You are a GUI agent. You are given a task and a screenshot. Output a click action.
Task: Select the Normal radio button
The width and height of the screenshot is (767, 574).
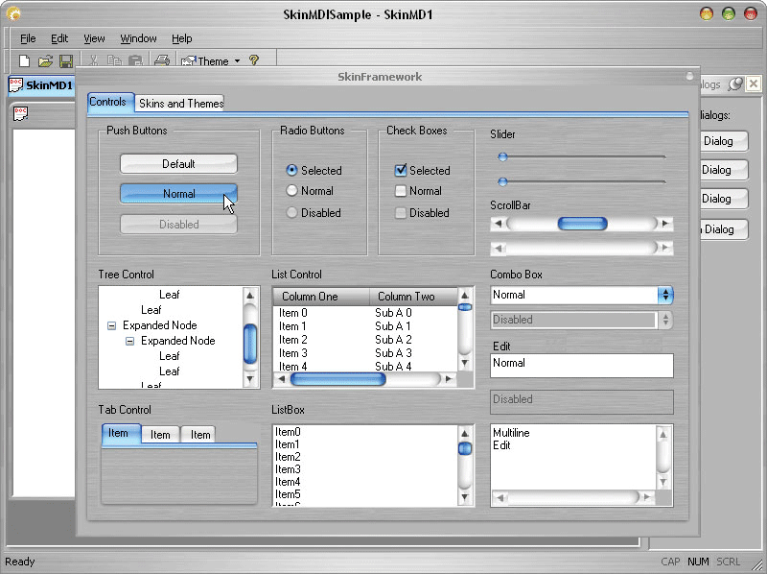tap(291, 191)
